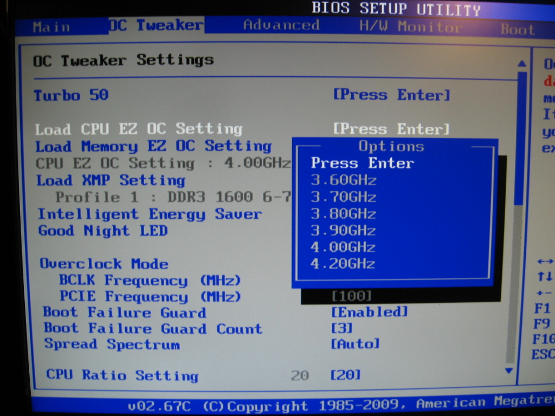Screen dimensions: 555x416
Task: Choose 4.00GHz in the Options list
Action: pos(343,248)
